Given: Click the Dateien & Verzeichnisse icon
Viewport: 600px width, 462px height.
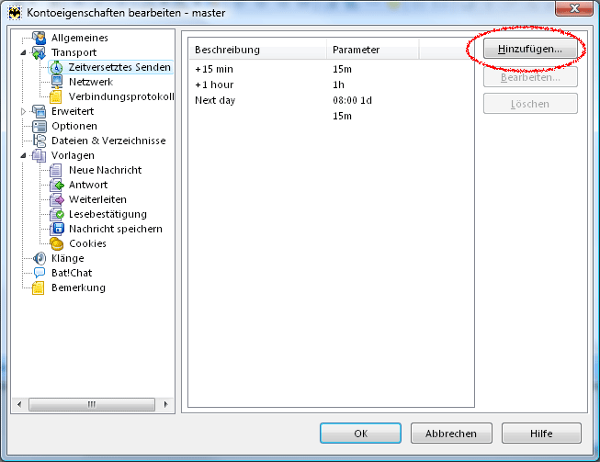Looking at the screenshot, I should pyautogui.click(x=39, y=141).
